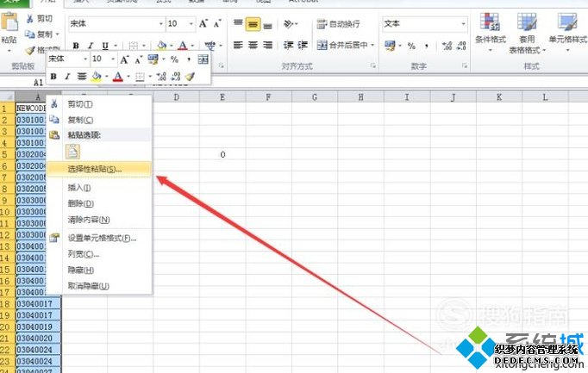588x373 pixels.
Task: Pick ribbon fill color paint bucket
Action: point(161,46)
